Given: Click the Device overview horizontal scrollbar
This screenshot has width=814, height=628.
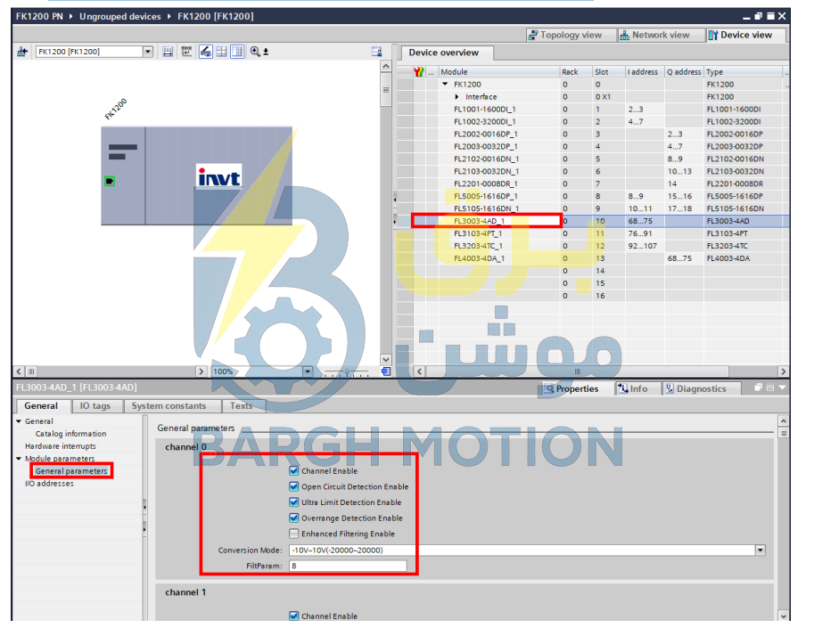Looking at the screenshot, I should click(577, 371).
